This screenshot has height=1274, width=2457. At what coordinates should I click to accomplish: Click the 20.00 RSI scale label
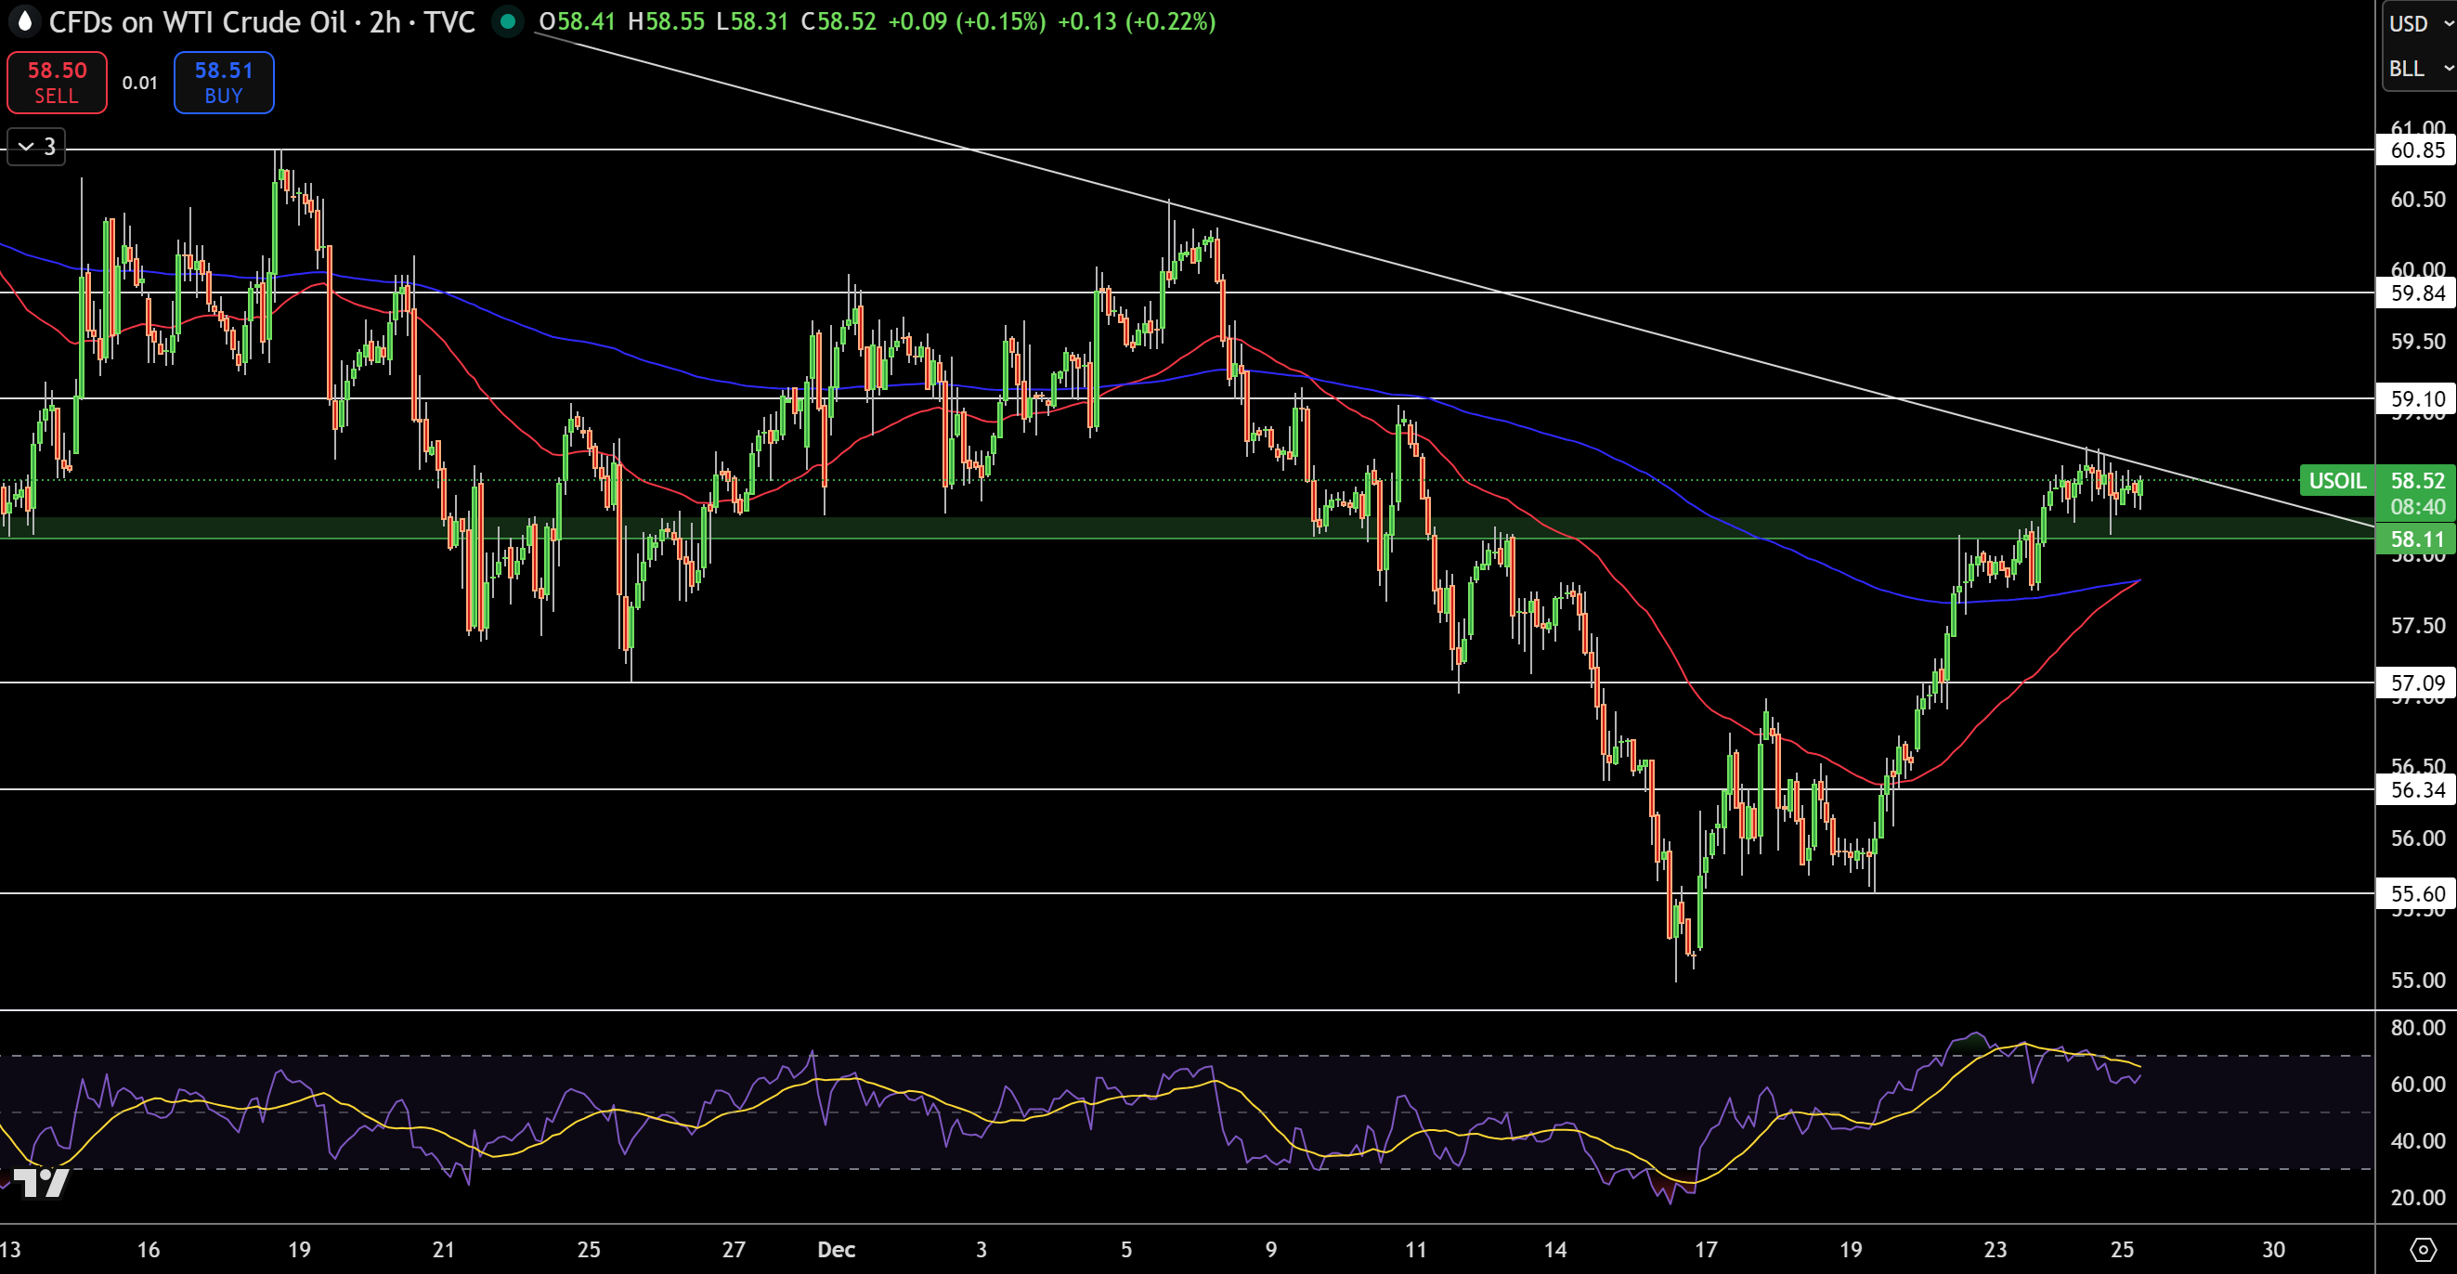coord(2418,1197)
